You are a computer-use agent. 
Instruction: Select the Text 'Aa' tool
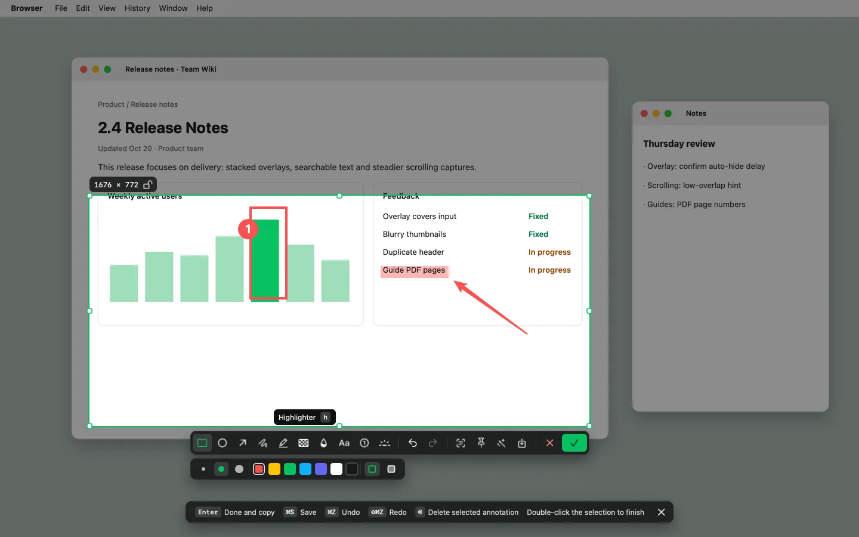[x=344, y=443]
